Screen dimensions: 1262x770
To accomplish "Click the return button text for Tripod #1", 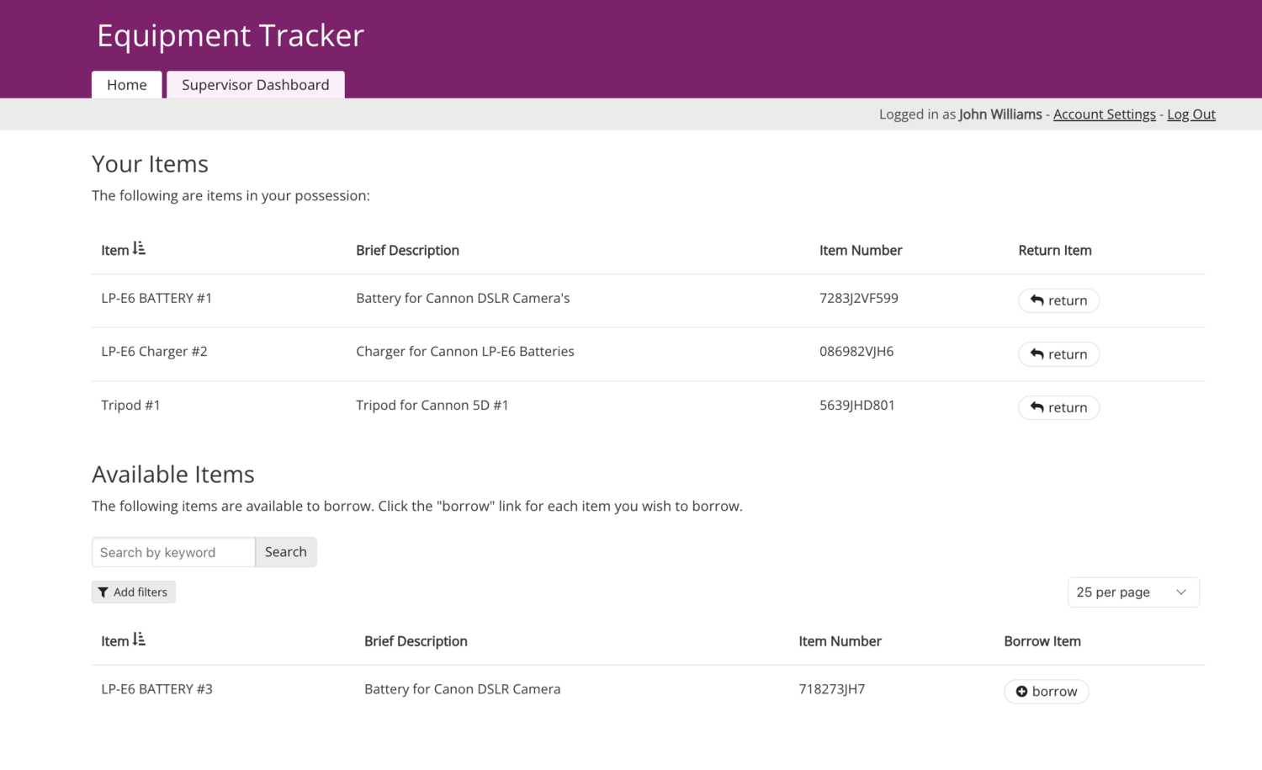I will click(1068, 408).
